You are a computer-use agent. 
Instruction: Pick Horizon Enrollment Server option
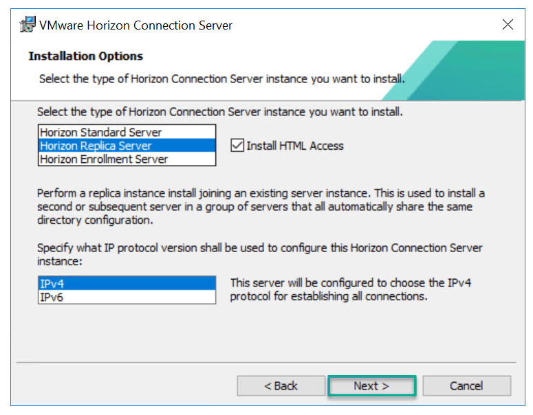pos(103,159)
